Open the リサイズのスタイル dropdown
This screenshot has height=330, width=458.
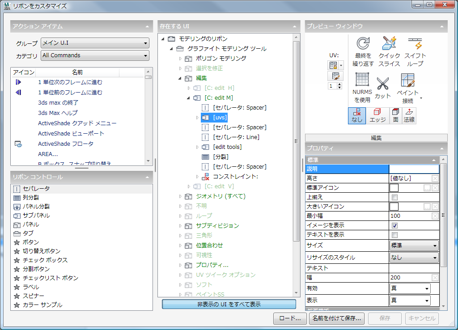(414, 258)
